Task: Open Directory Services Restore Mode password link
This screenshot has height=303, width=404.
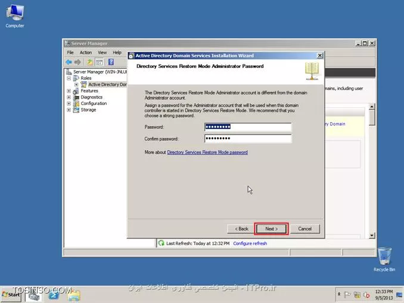Action: [207, 153]
